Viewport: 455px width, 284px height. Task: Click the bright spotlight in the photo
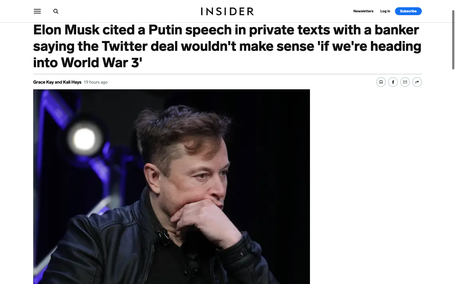click(x=84, y=139)
